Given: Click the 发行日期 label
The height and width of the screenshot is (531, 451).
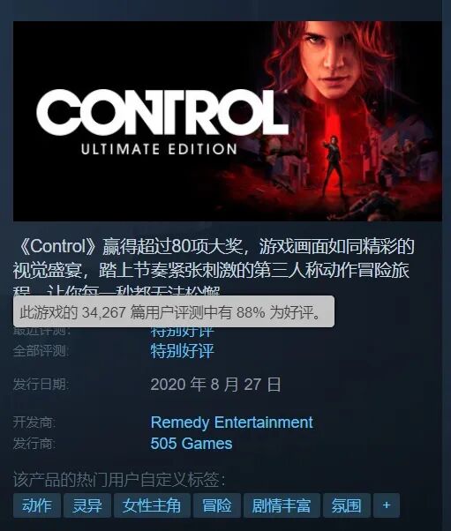Looking at the screenshot, I should 41,385.
